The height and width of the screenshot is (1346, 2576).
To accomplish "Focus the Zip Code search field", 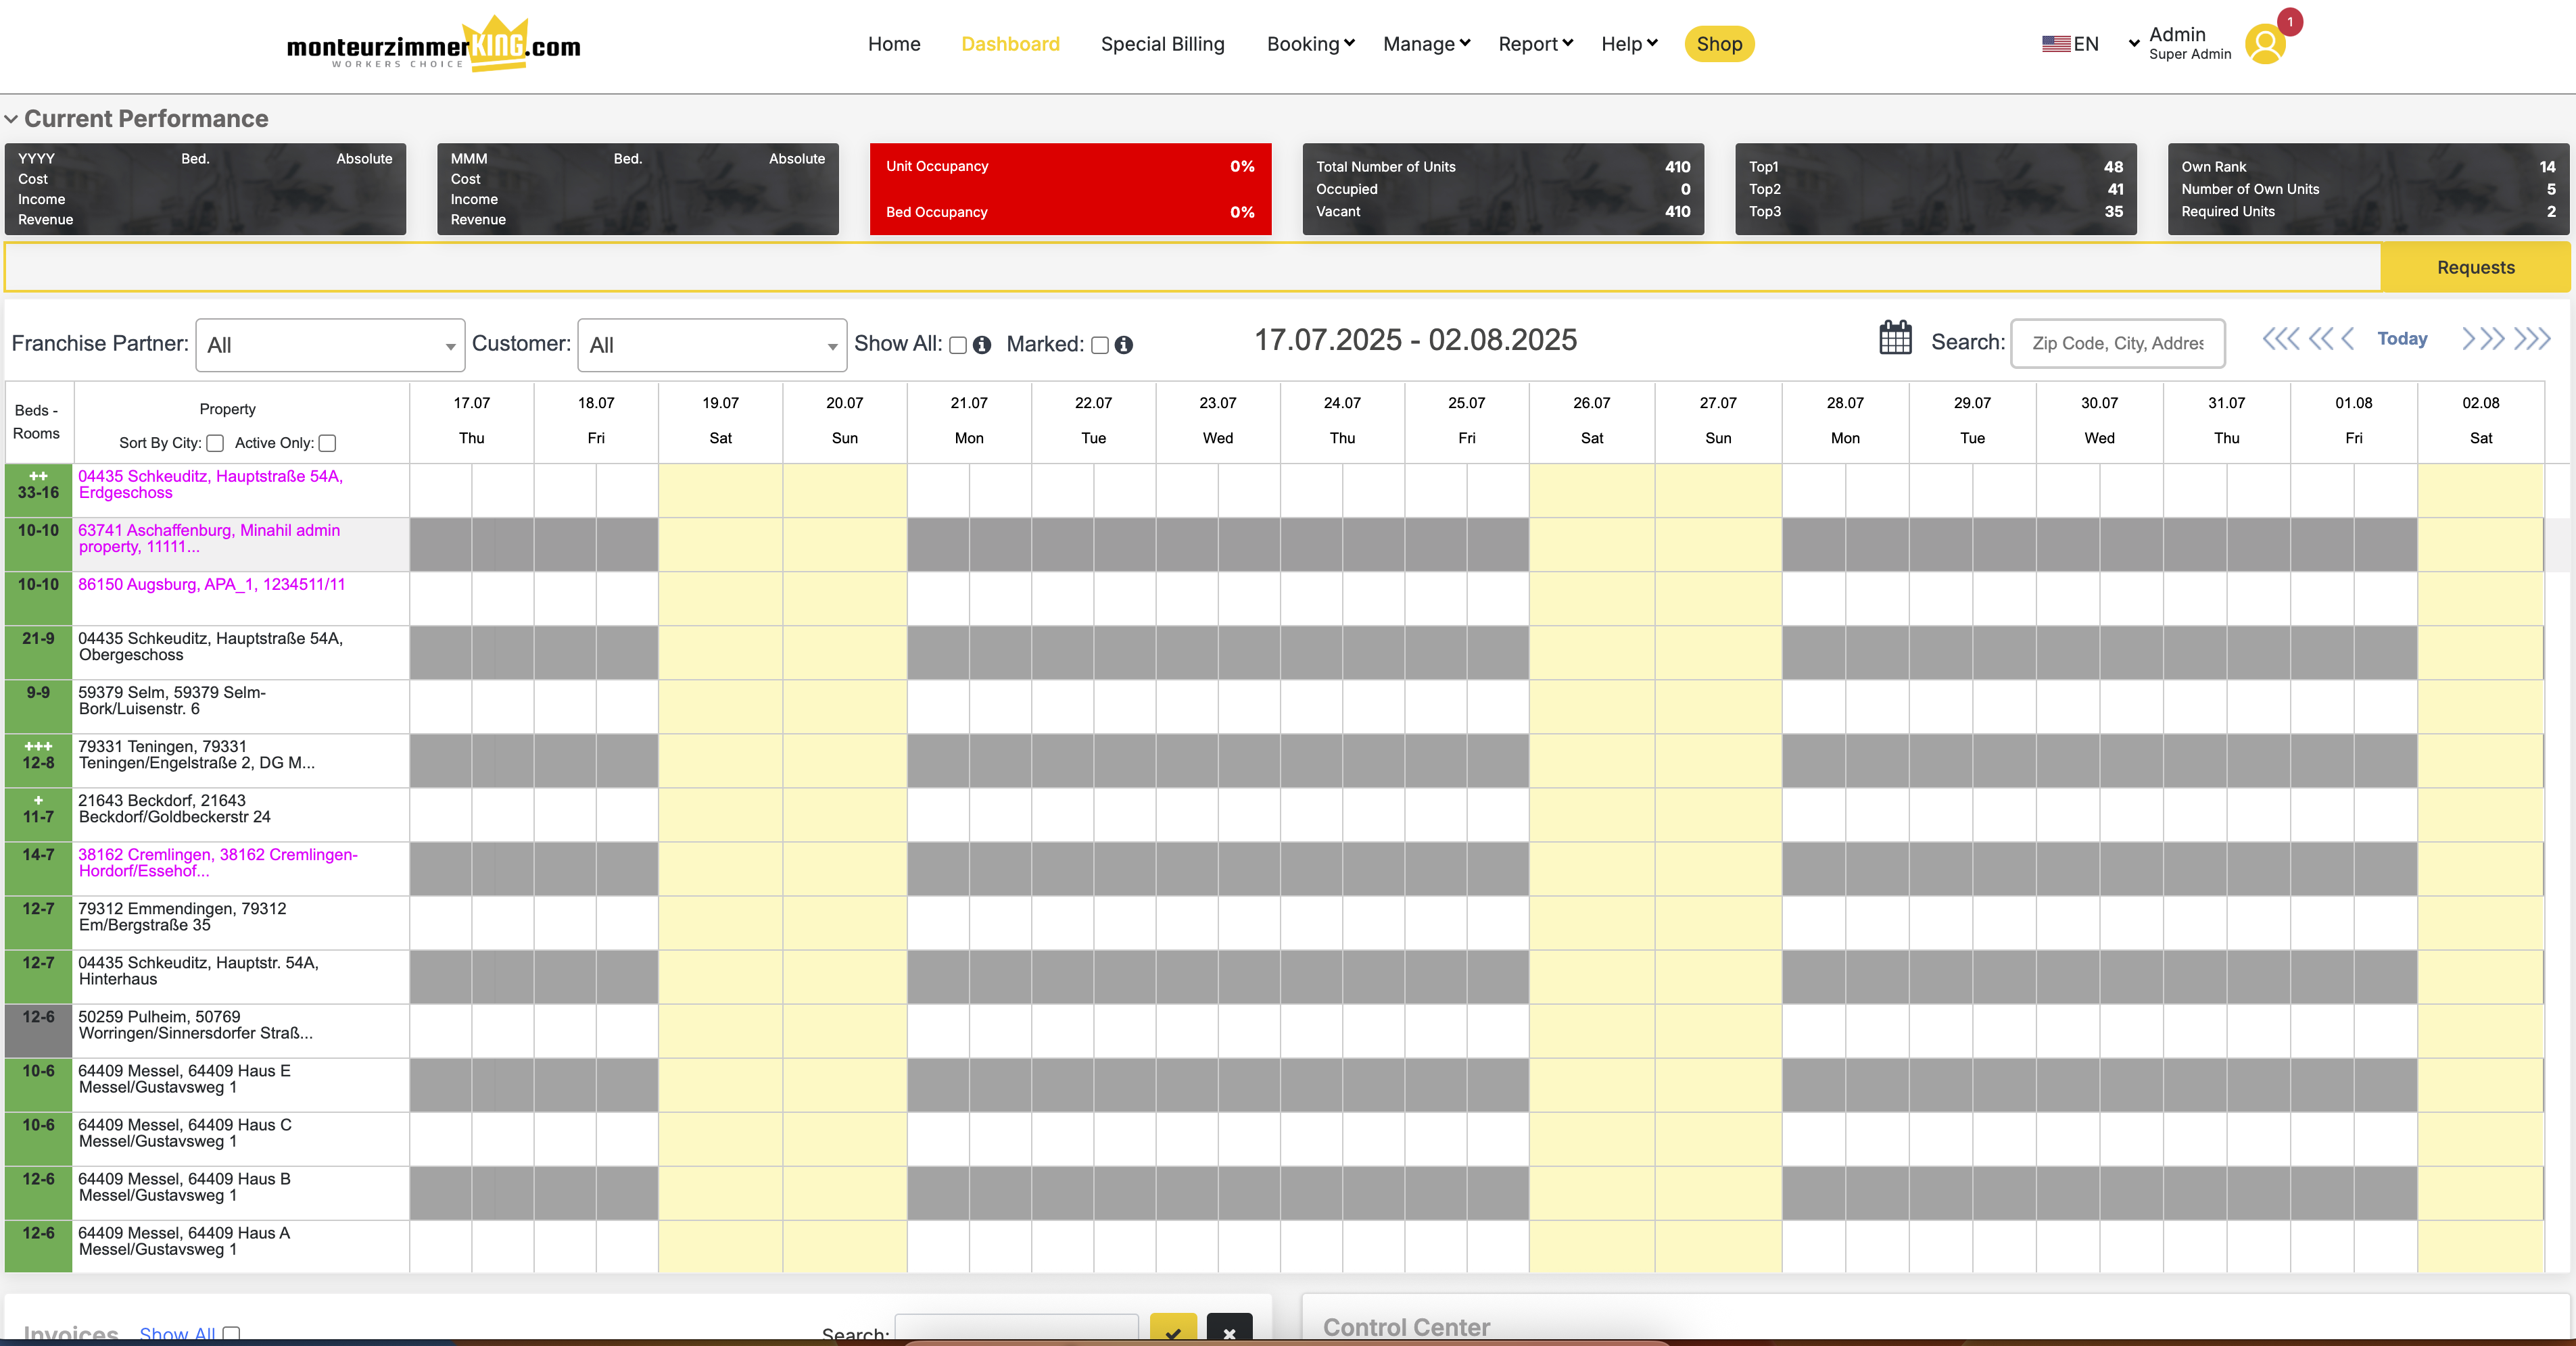I will click(x=2117, y=343).
